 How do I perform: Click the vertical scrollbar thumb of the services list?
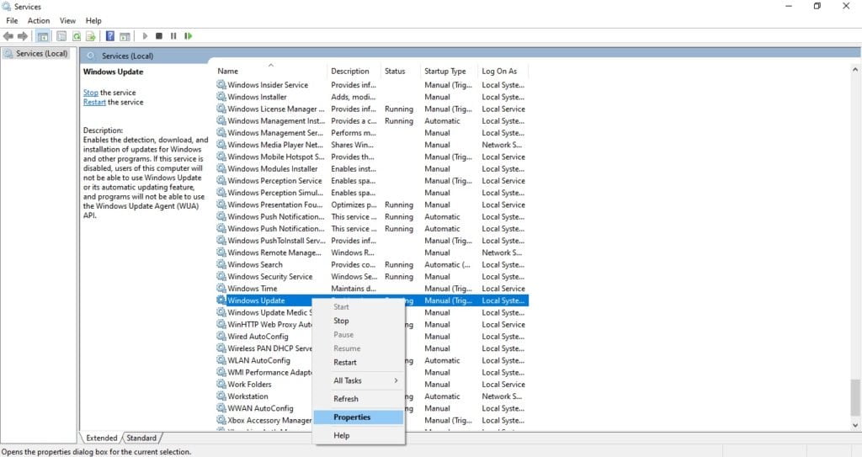coord(855,397)
